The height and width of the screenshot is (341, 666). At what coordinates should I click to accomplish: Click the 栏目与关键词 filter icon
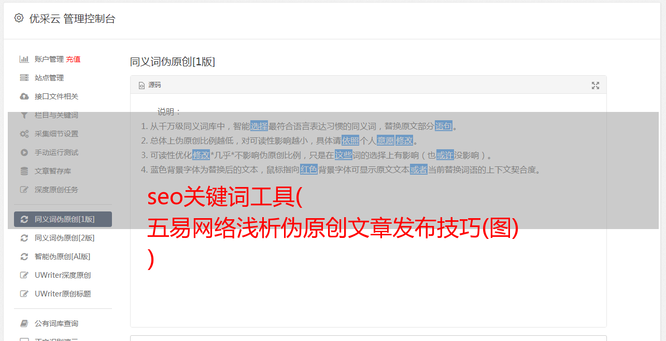tap(24, 115)
